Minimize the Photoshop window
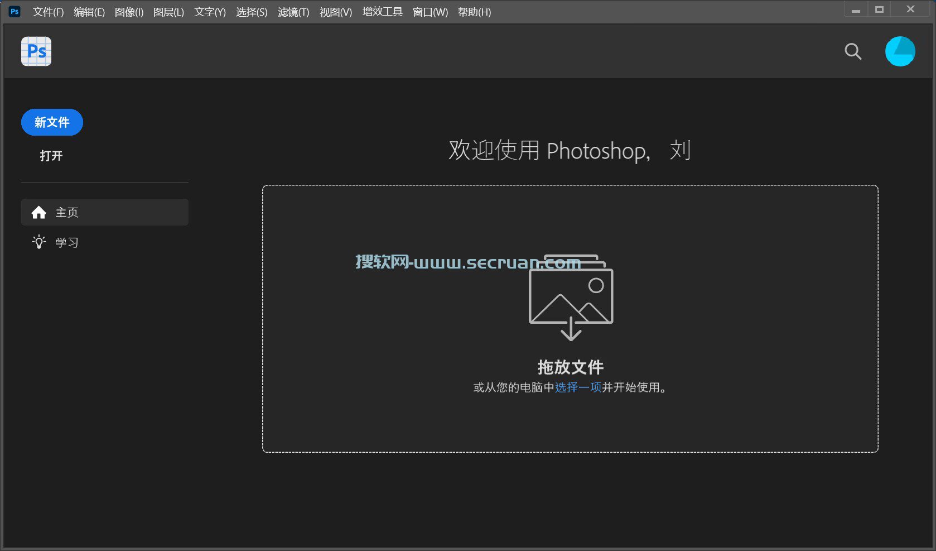The width and height of the screenshot is (936, 551). [x=856, y=10]
